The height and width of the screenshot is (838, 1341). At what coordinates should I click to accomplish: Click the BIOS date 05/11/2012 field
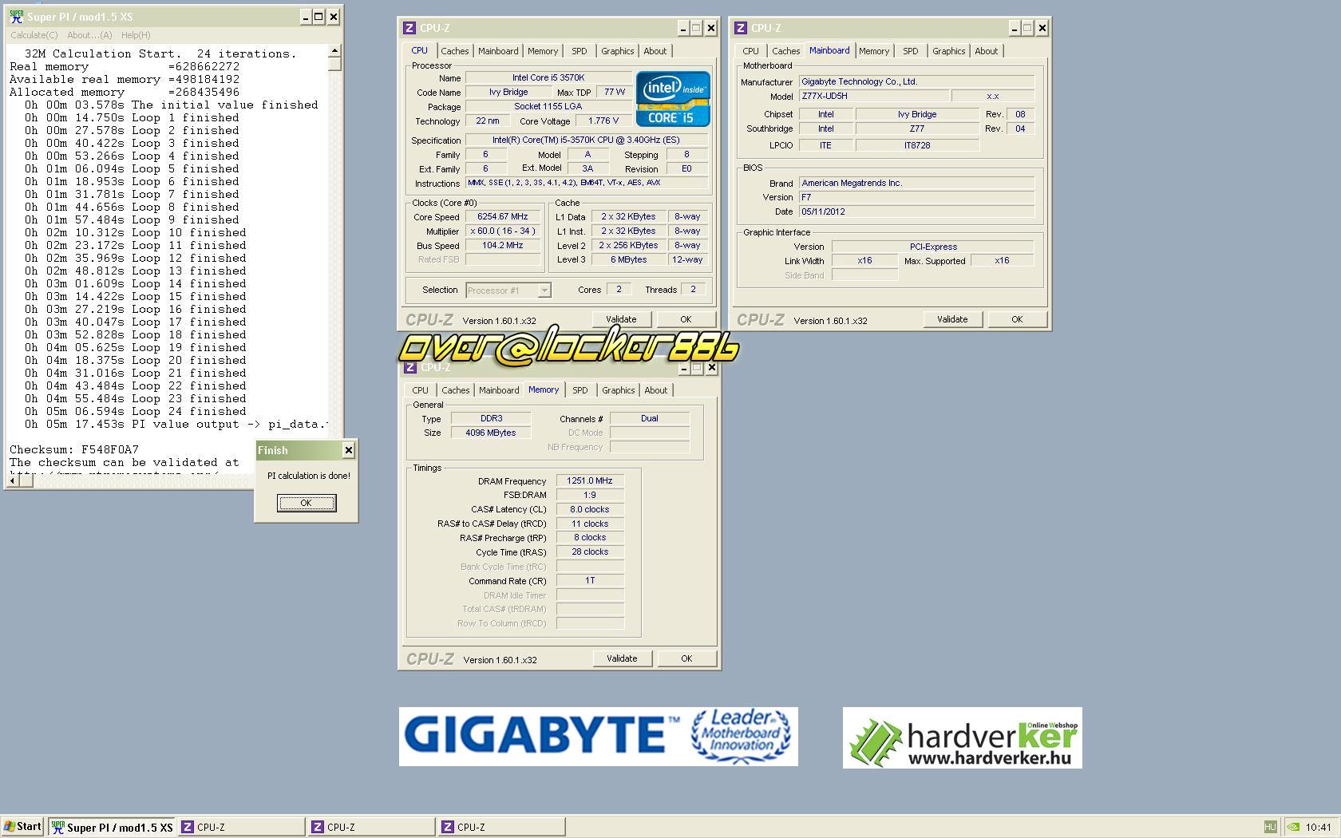point(917,211)
